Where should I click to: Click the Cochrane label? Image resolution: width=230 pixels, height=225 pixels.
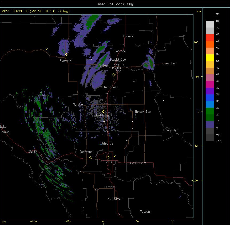point(86,152)
